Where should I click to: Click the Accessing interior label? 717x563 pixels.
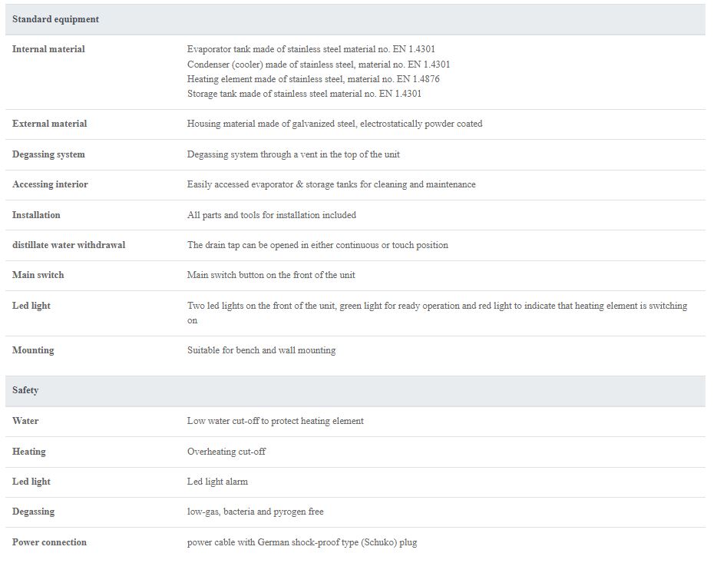(50, 184)
